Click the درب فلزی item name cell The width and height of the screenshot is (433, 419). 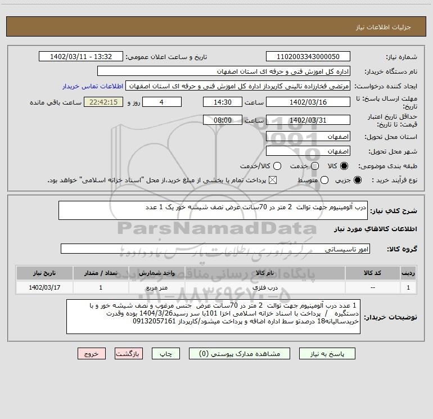[265, 287]
